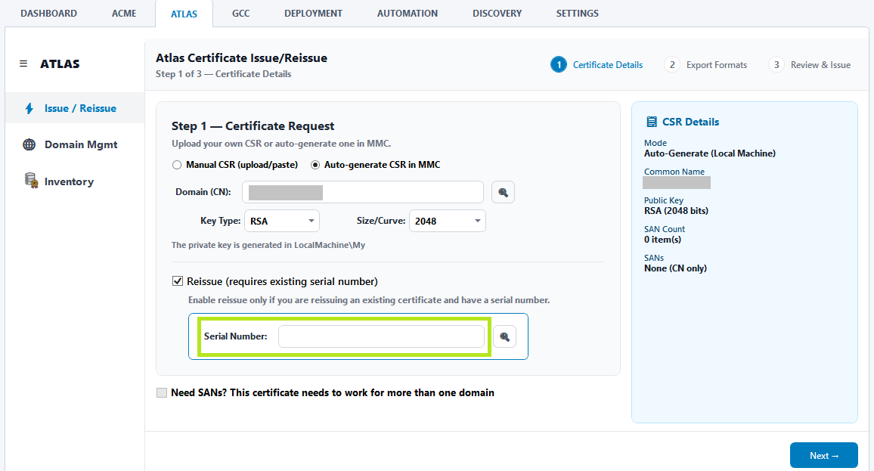Click the Export Formats step label
This screenshot has height=471, width=874.
(716, 65)
